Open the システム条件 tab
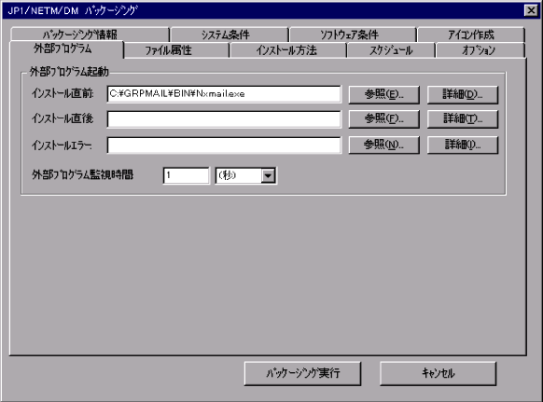Viewport: 543px width, 402px height. (230, 35)
